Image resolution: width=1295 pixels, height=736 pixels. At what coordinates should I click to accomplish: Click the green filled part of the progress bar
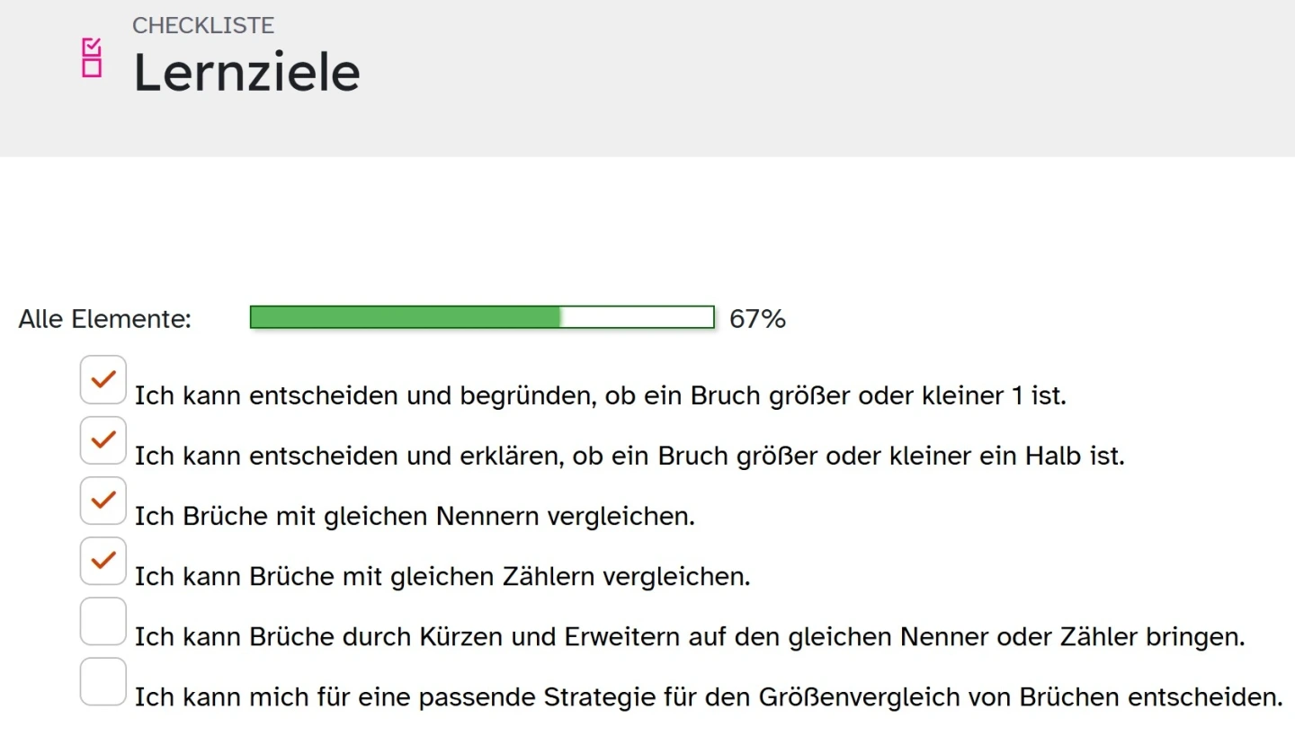click(x=405, y=317)
